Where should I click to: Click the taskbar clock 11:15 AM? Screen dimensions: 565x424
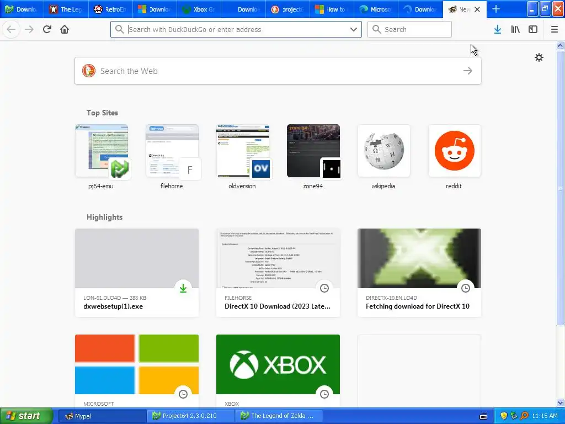(x=545, y=416)
